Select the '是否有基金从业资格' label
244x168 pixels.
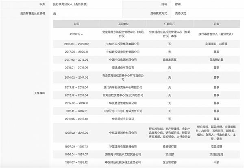pyautogui.click(x=33, y=13)
